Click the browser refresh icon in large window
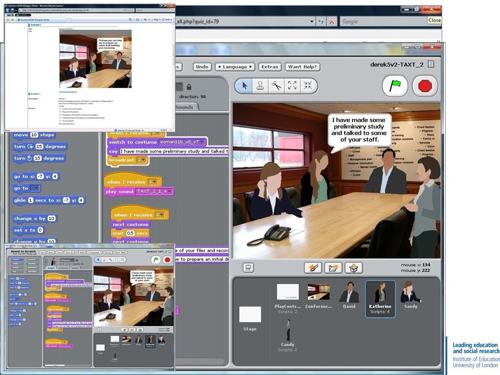This screenshot has height=375, width=500. coord(321,21)
